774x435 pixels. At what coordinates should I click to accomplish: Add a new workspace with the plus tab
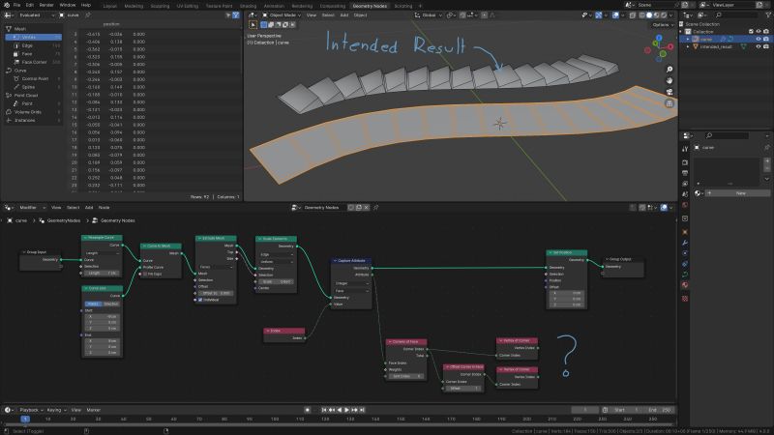420,6
